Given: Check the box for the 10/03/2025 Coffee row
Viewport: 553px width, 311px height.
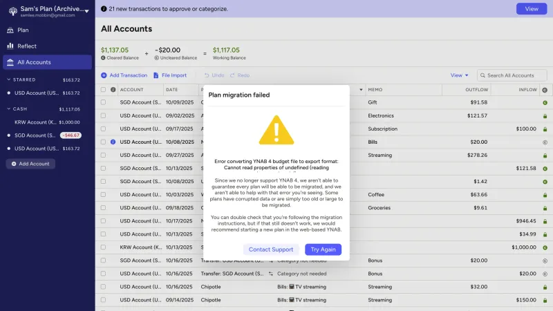Looking at the screenshot, I should 103,195.
